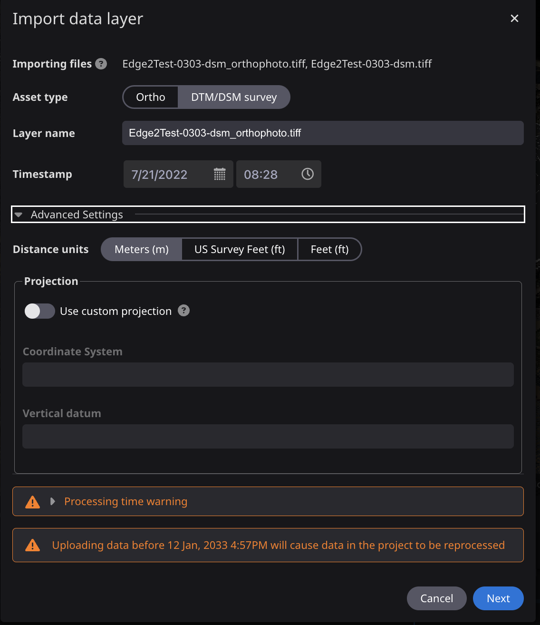Enable the Use custom projection toggle

pyautogui.click(x=39, y=311)
